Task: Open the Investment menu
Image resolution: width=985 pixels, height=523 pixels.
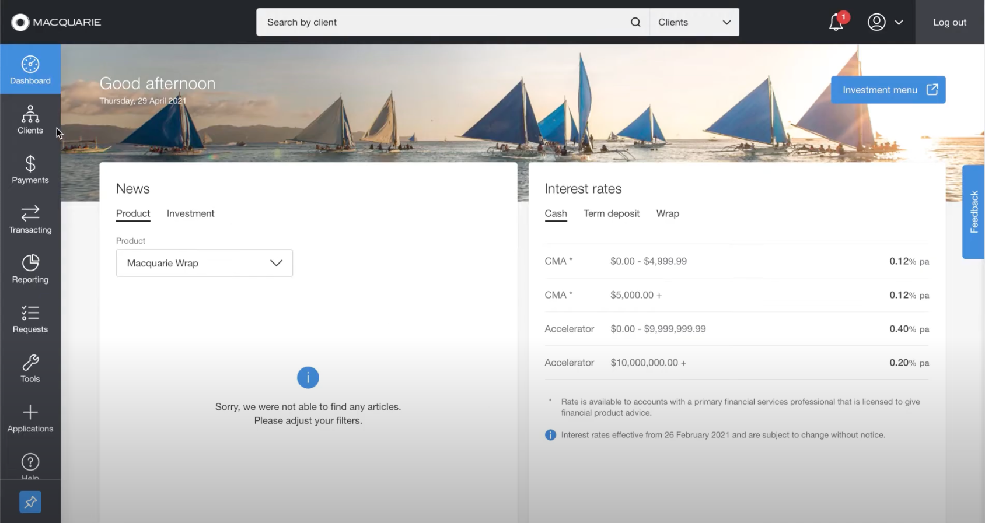Action: coord(888,90)
